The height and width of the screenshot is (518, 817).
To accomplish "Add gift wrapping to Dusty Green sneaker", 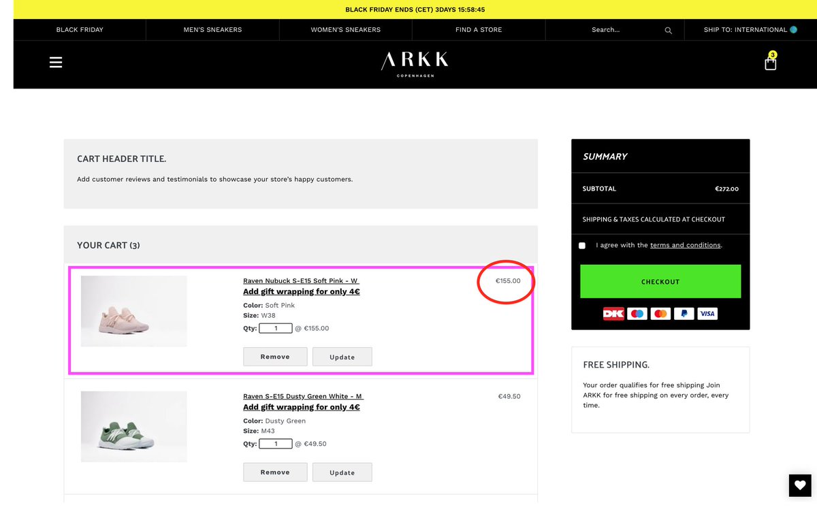I will [x=302, y=407].
